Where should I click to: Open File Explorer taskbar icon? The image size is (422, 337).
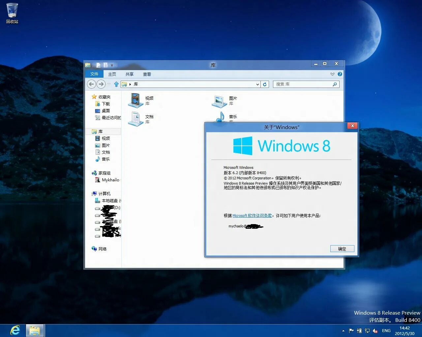35,330
